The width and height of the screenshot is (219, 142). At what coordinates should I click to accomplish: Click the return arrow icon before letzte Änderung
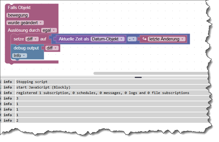click(144, 39)
